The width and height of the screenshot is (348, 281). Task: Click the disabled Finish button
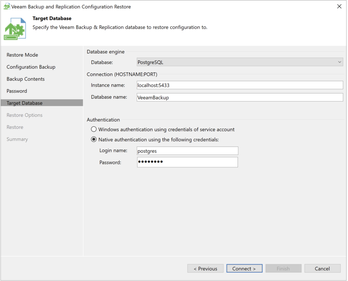tap(283, 268)
